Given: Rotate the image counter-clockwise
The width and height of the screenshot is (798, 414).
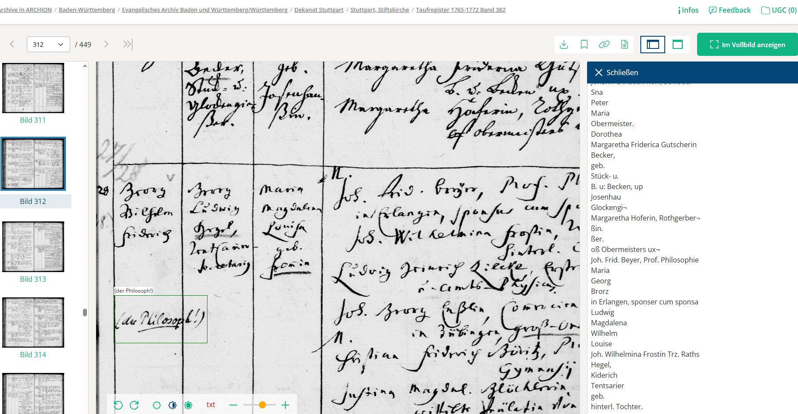Looking at the screenshot, I should point(118,405).
